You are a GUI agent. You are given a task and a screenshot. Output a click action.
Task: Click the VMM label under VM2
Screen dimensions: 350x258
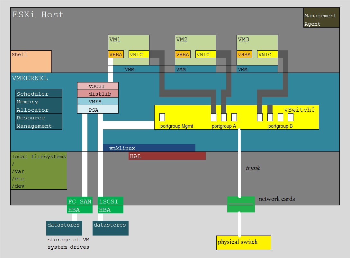pos(181,69)
